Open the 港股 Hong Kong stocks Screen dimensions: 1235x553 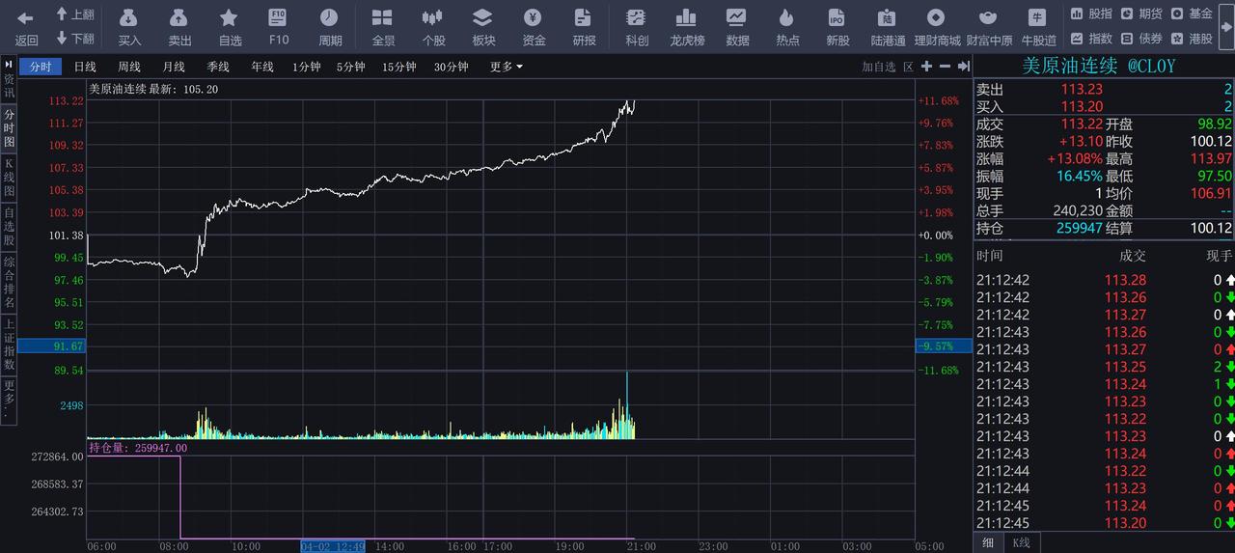coord(1192,39)
